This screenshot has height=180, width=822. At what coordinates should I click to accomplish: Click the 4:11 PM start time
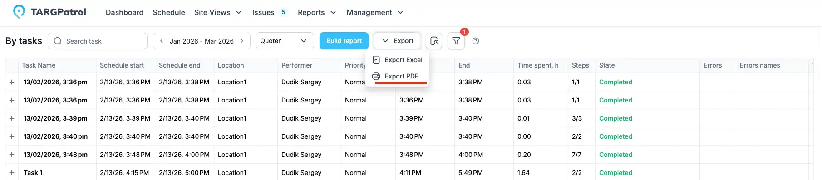[x=410, y=173]
